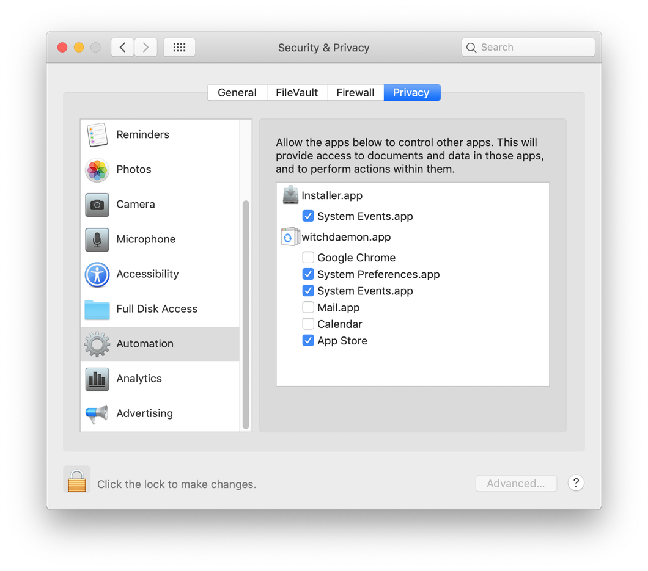Image resolution: width=648 pixels, height=571 pixels.
Task: Enable Google Chrome checkbox for witchdaemon
Action: (308, 257)
